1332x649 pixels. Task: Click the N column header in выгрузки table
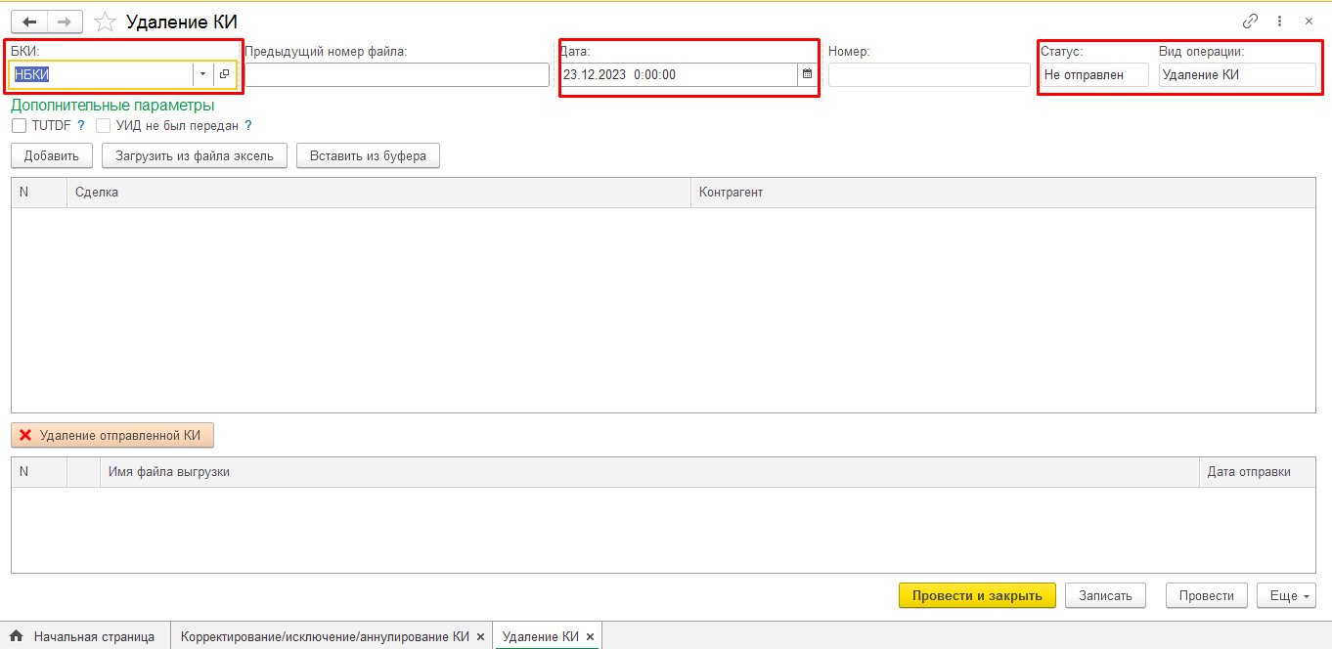pyautogui.click(x=39, y=472)
